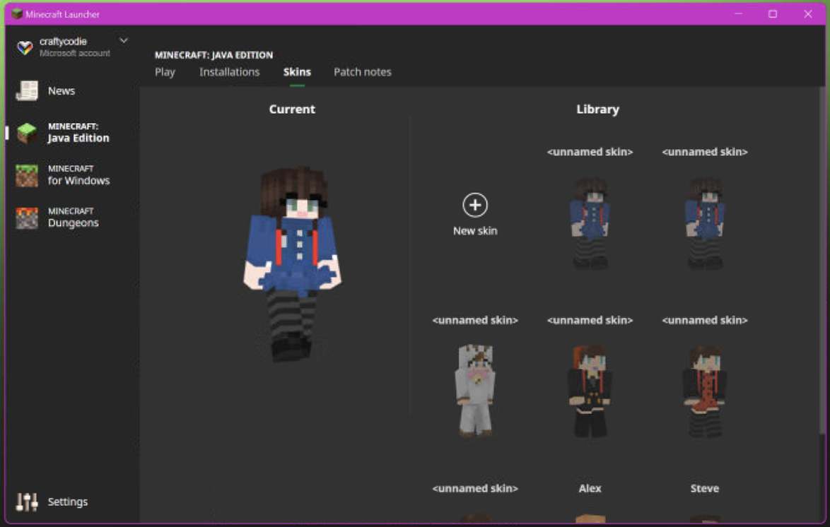
Task: Maximize the Minecraft Launcher window
Action: point(773,13)
